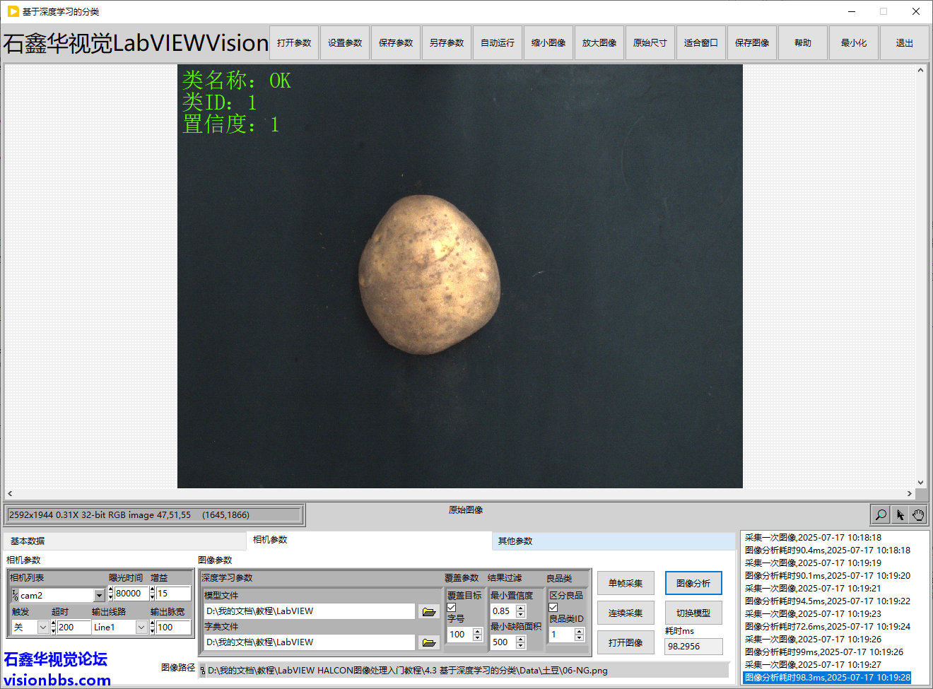Browse for the 字典文件 dictionary file
Image resolution: width=933 pixels, height=689 pixels.
tap(428, 642)
